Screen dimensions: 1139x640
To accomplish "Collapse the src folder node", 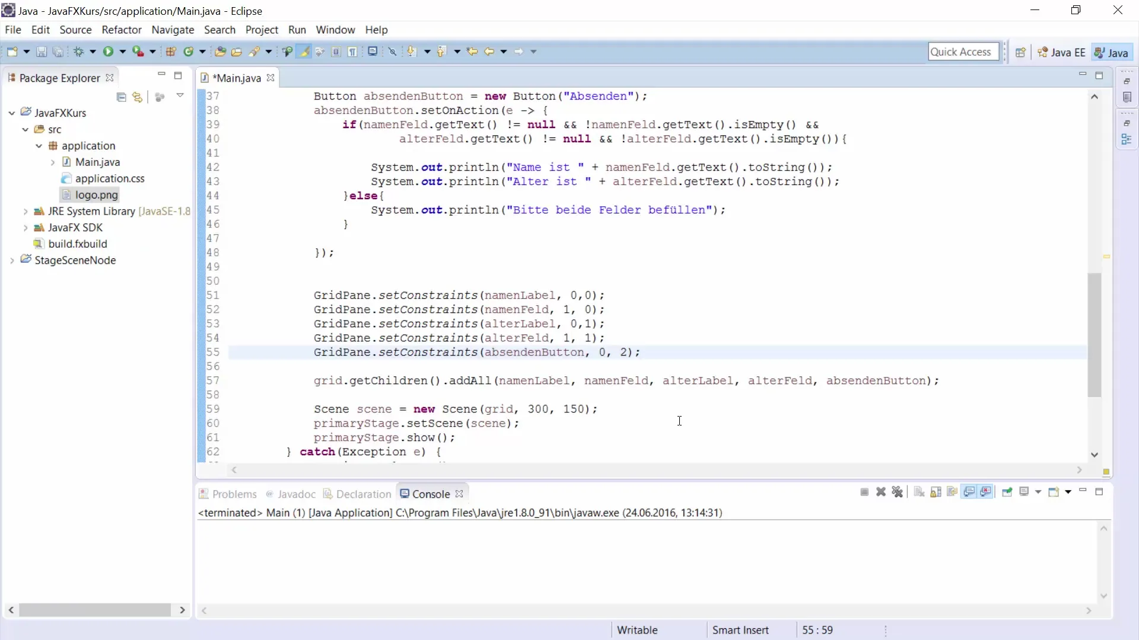I will point(26,129).
